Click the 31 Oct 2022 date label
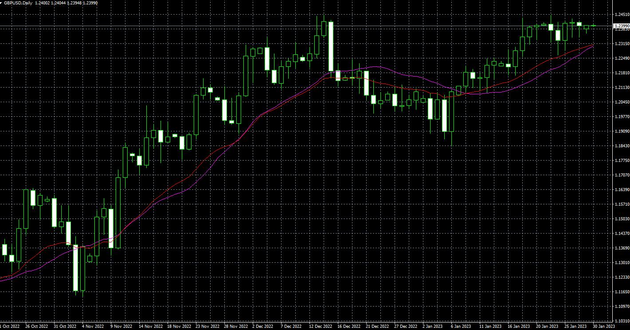This screenshot has height=330, width=630. coord(65,326)
